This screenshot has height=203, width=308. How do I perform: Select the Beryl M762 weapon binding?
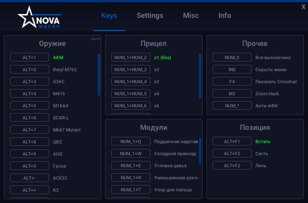[29, 69]
